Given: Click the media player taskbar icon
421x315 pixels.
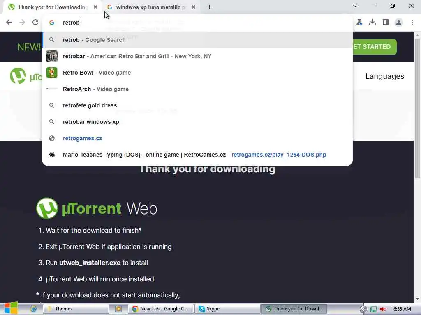Looking at the screenshot, I should point(118,309).
